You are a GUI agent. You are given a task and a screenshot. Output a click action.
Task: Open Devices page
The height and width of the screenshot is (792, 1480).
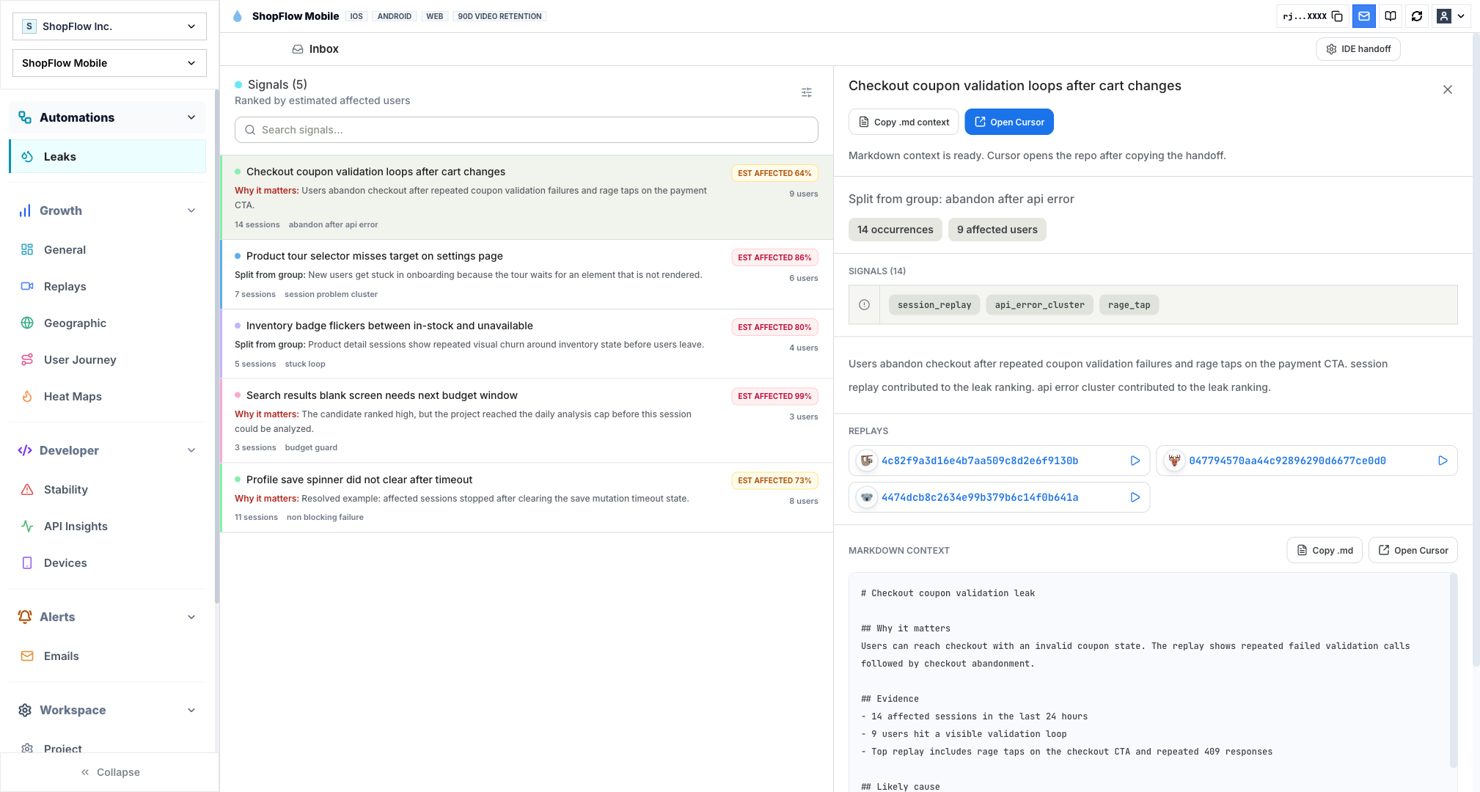point(108,562)
